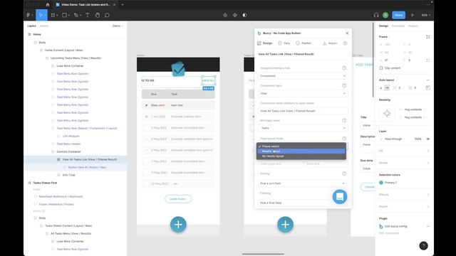Switch to Prototype tab in right panel
456x256 pixels.
[x=398, y=26]
